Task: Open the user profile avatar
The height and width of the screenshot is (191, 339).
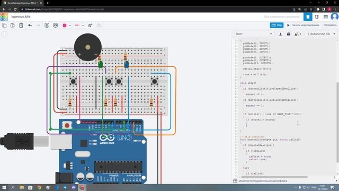Action: [x=335, y=16]
